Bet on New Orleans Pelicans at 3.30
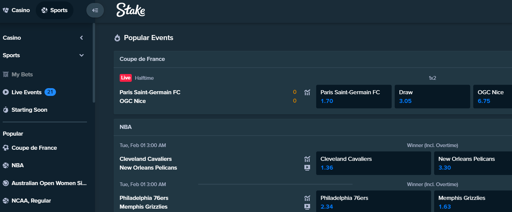512x212 pixels. tap(473, 163)
